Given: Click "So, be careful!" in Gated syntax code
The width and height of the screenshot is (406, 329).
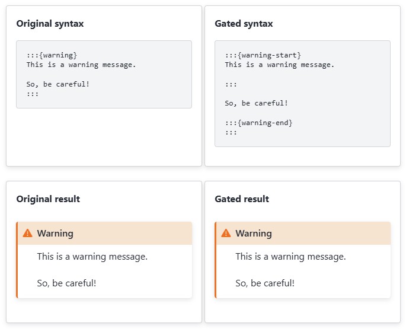Looking at the screenshot, I should [x=257, y=103].
